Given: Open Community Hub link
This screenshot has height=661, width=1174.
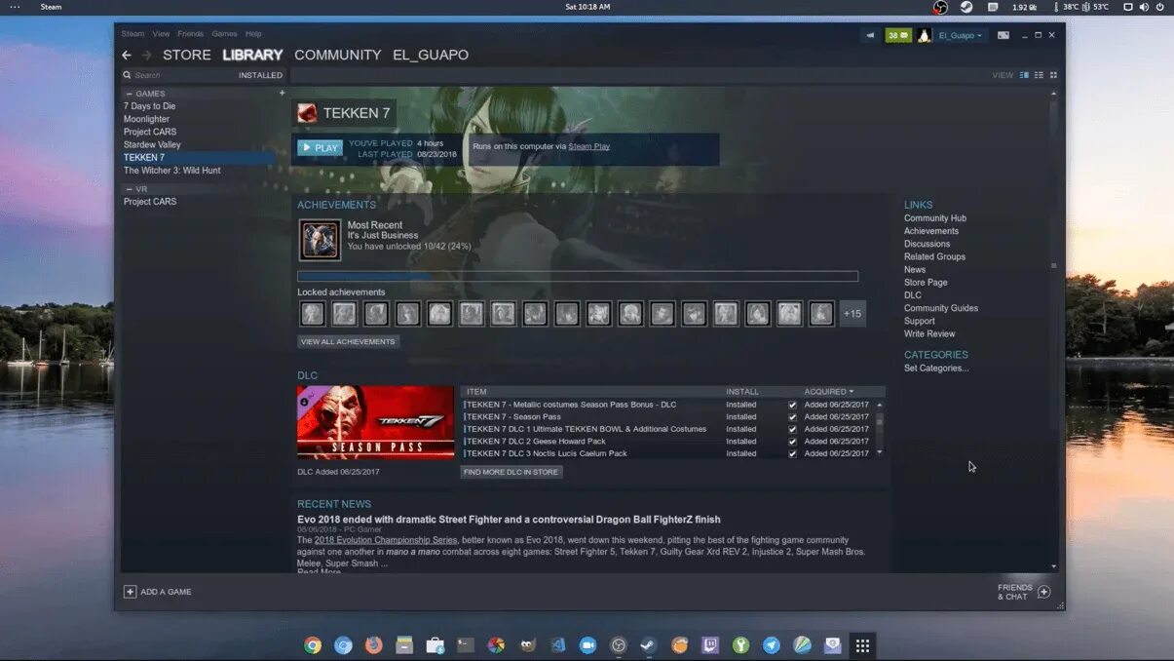Looking at the screenshot, I should [x=935, y=218].
